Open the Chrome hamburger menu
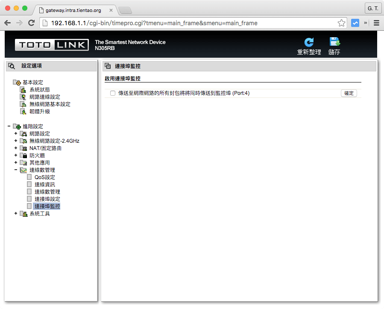 point(376,23)
